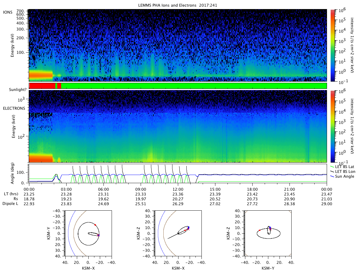The width and height of the screenshot is (363, 272).
Task: Click the long green portion of the Sunlight bar
Action: (x=194, y=86)
